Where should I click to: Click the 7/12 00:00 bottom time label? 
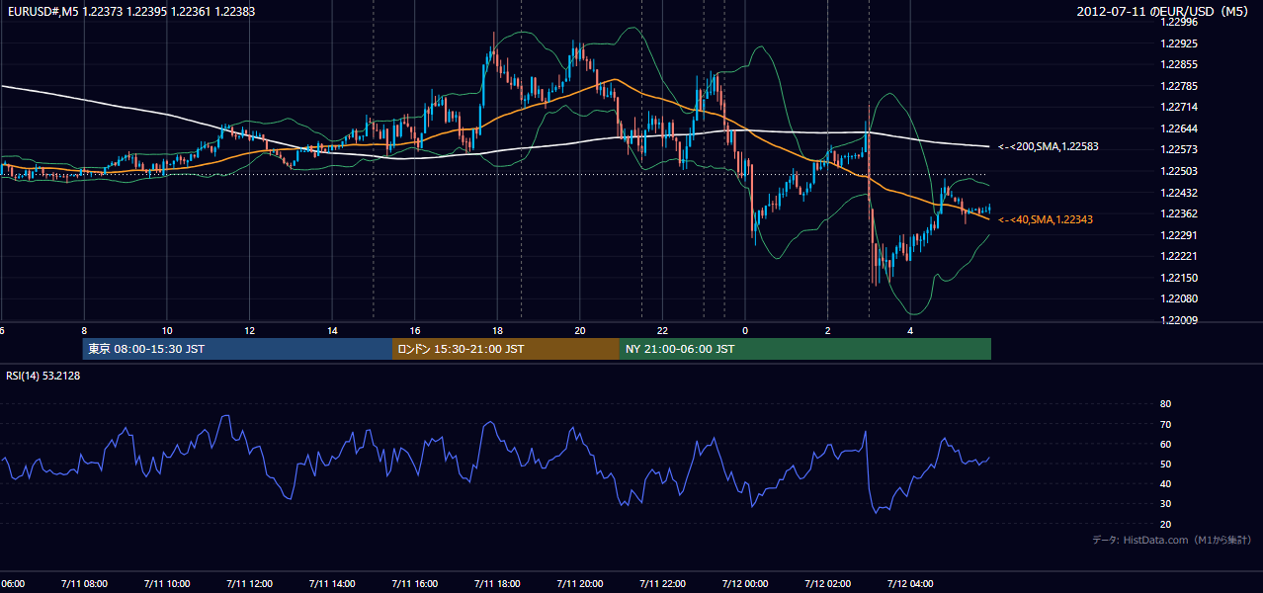click(x=745, y=583)
